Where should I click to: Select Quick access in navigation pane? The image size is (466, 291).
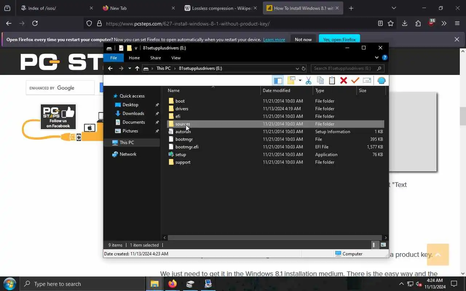pos(132,96)
